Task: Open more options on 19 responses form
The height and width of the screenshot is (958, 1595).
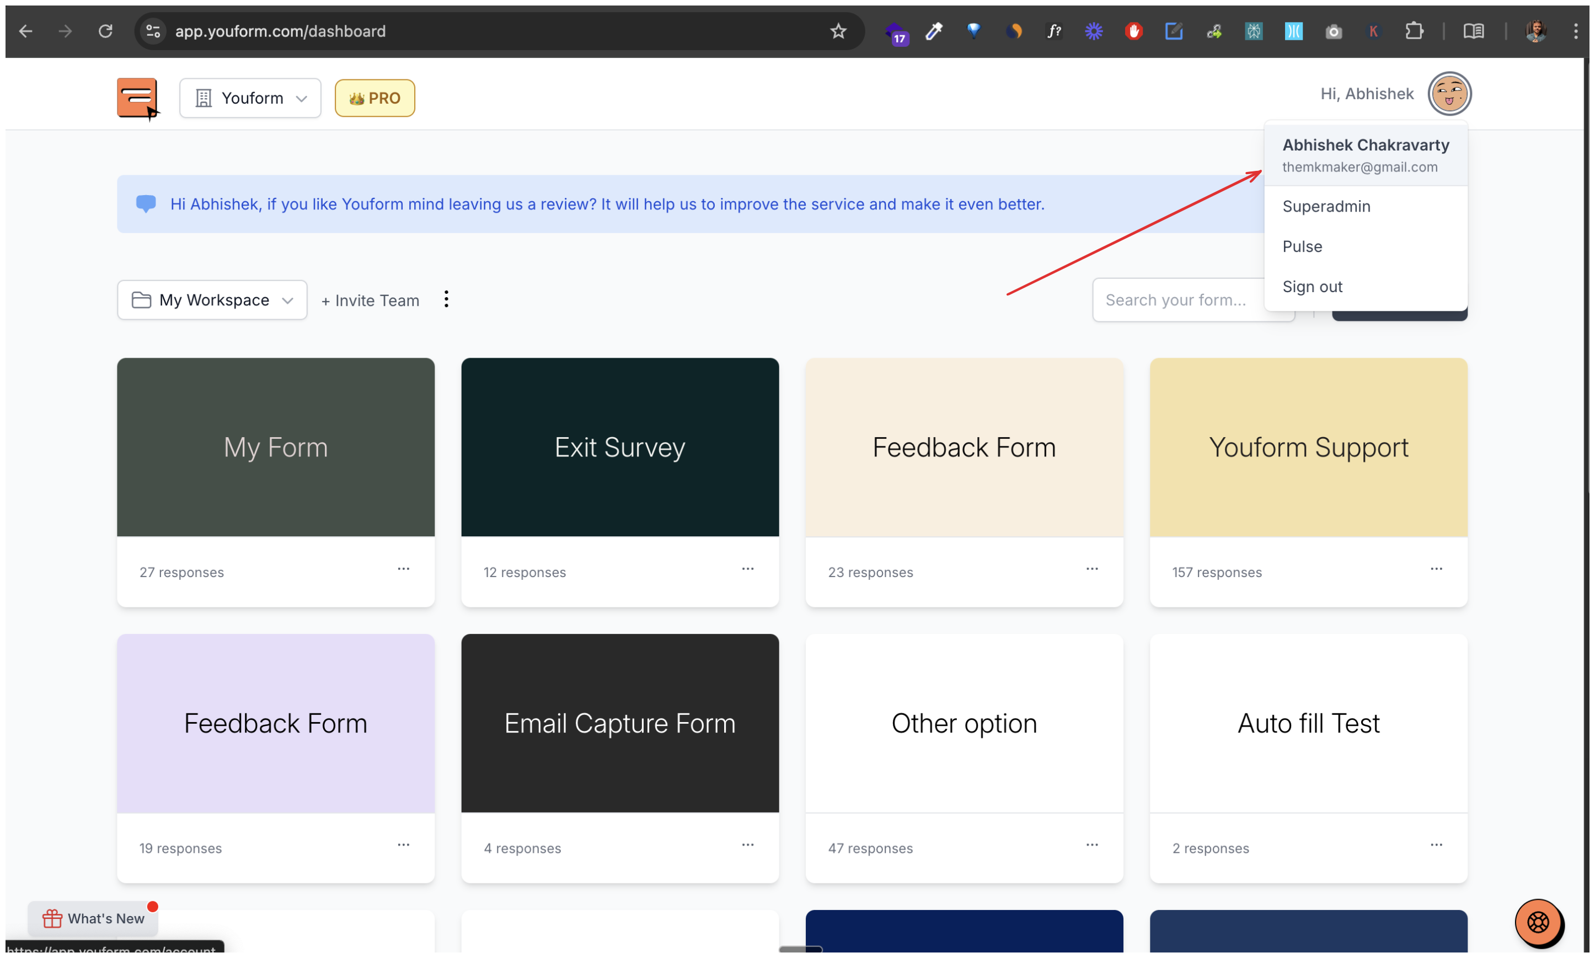Action: click(404, 845)
